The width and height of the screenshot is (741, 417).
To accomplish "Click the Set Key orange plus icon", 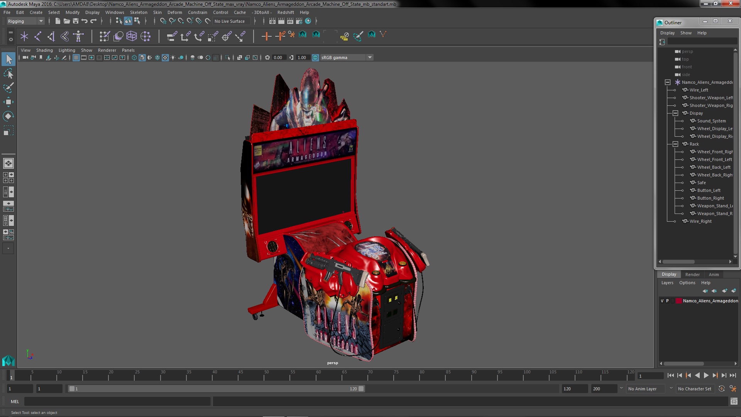I will (266, 36).
